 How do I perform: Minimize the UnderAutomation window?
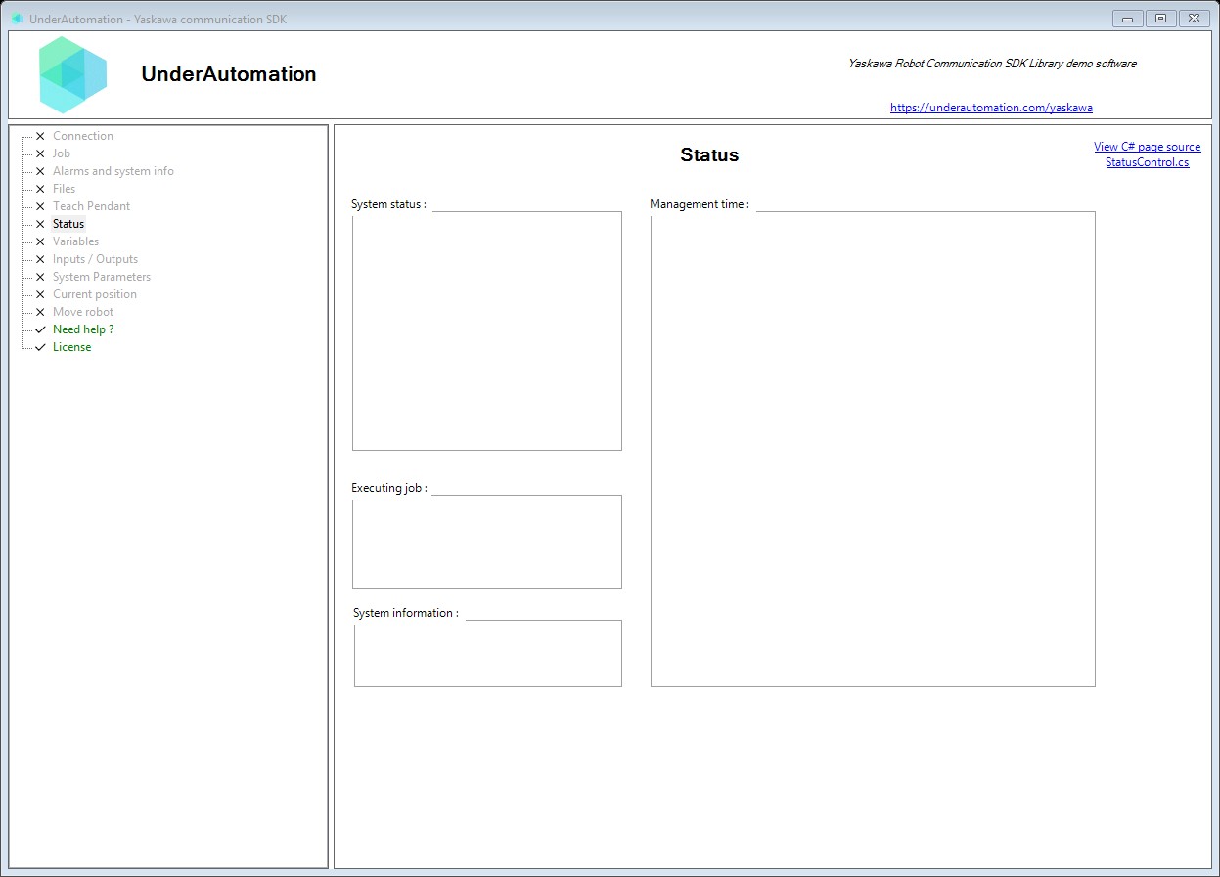tap(1128, 19)
